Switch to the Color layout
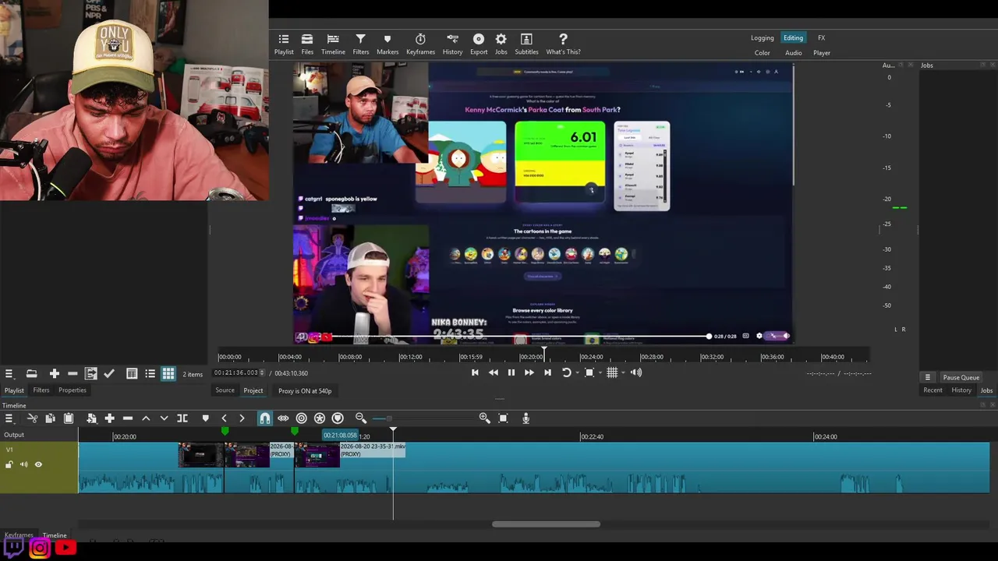This screenshot has height=561, width=998. pos(763,53)
